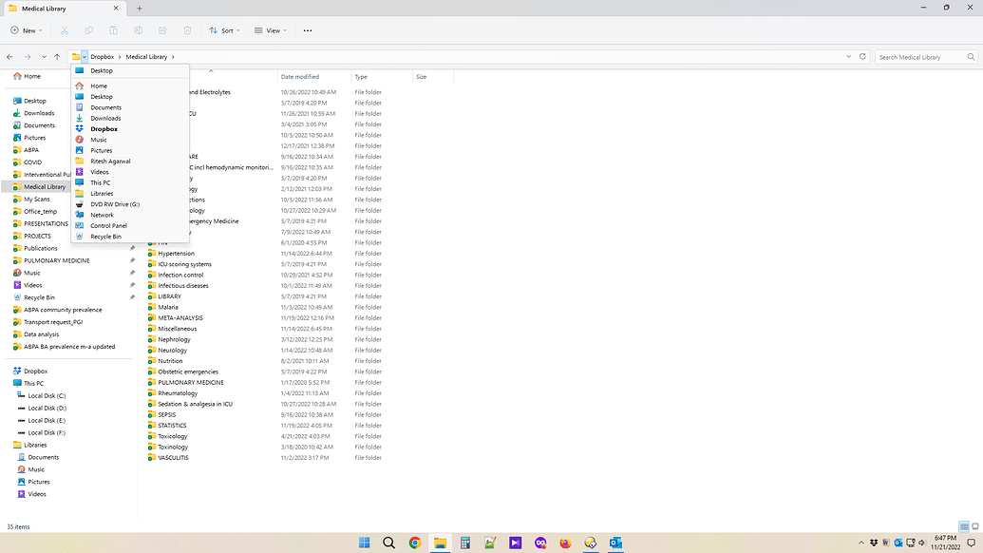Go up one level with Up arrow
The height and width of the screenshot is (553, 983).
click(57, 56)
